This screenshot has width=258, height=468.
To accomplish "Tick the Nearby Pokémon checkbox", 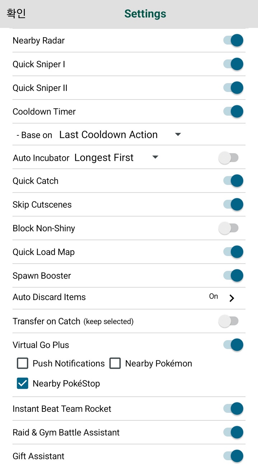I will (115, 363).
